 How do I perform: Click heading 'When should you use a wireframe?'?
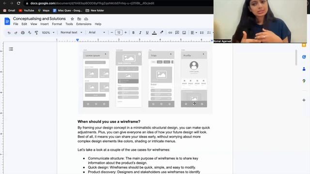coord(108,121)
